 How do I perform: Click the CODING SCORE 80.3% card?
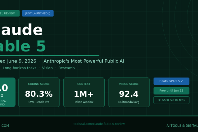pos(39,92)
